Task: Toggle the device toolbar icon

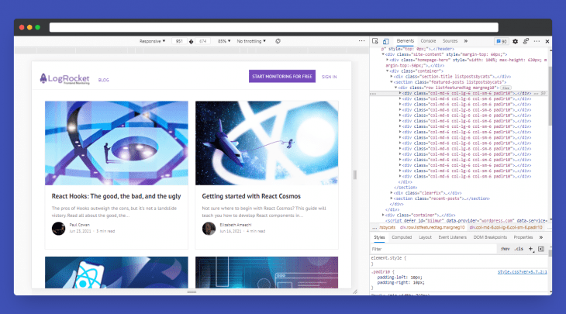Action: tap(385, 42)
